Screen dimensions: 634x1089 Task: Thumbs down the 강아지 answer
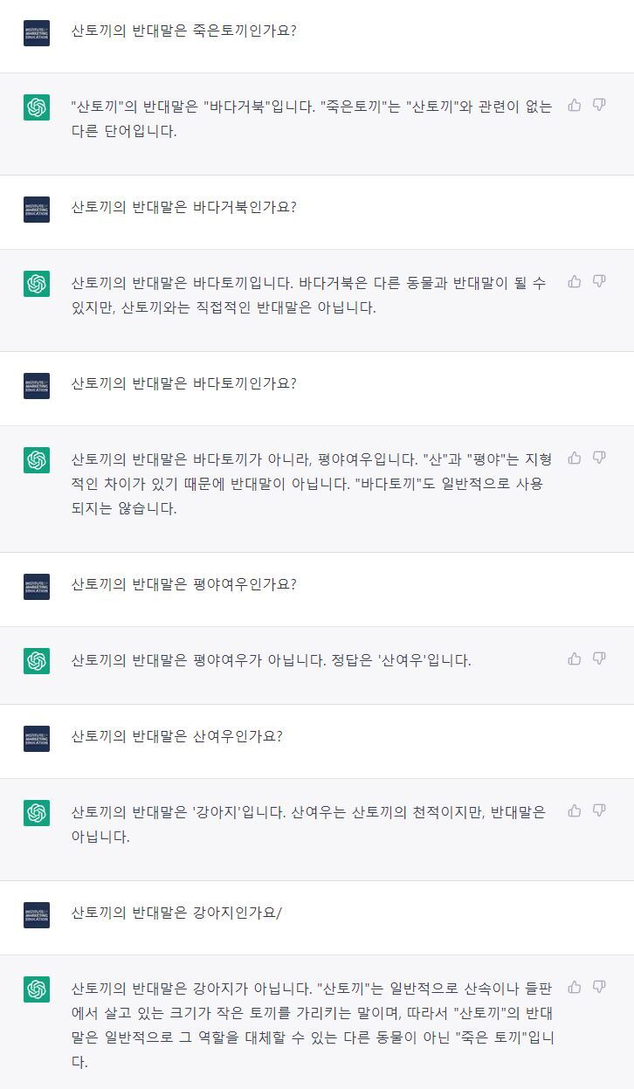pos(599,810)
